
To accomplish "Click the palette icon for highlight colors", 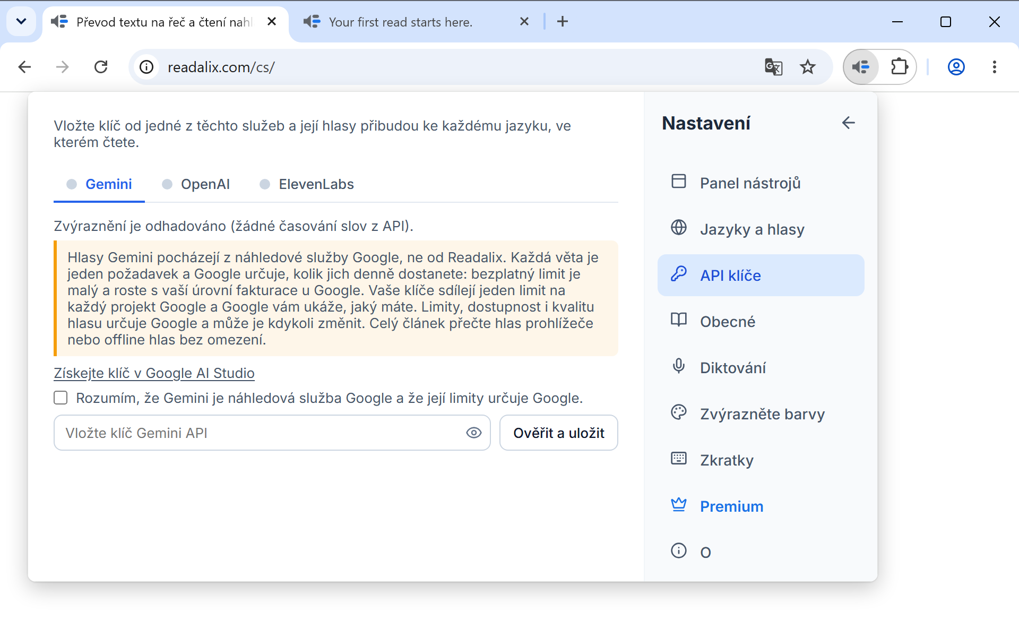I will (679, 412).
